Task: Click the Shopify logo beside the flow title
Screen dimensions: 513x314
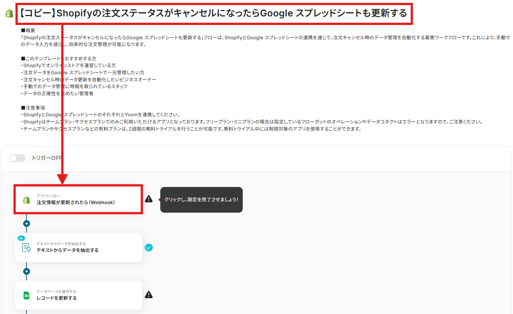Action: coord(9,13)
